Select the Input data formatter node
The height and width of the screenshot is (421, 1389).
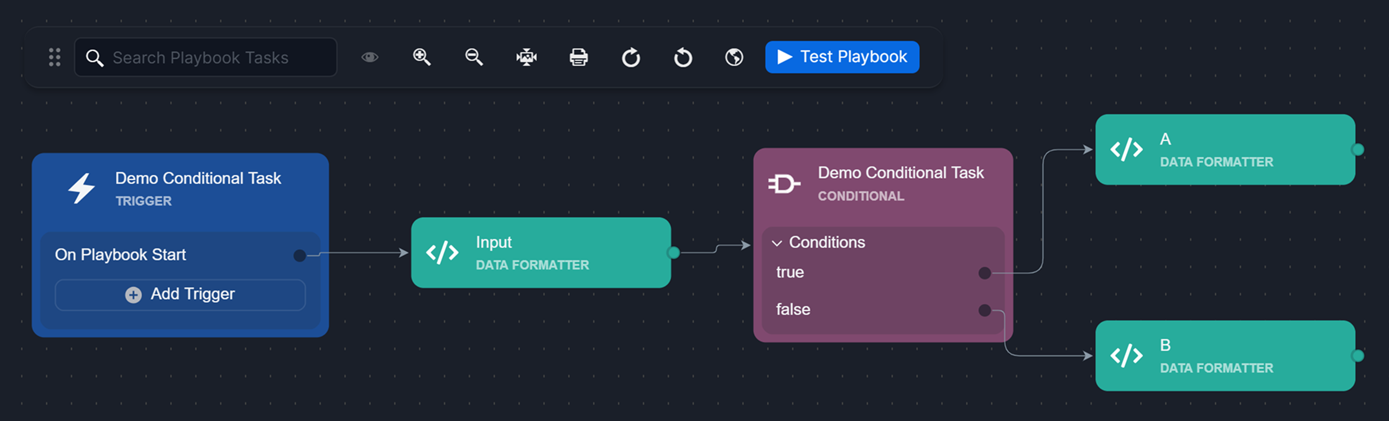click(541, 253)
